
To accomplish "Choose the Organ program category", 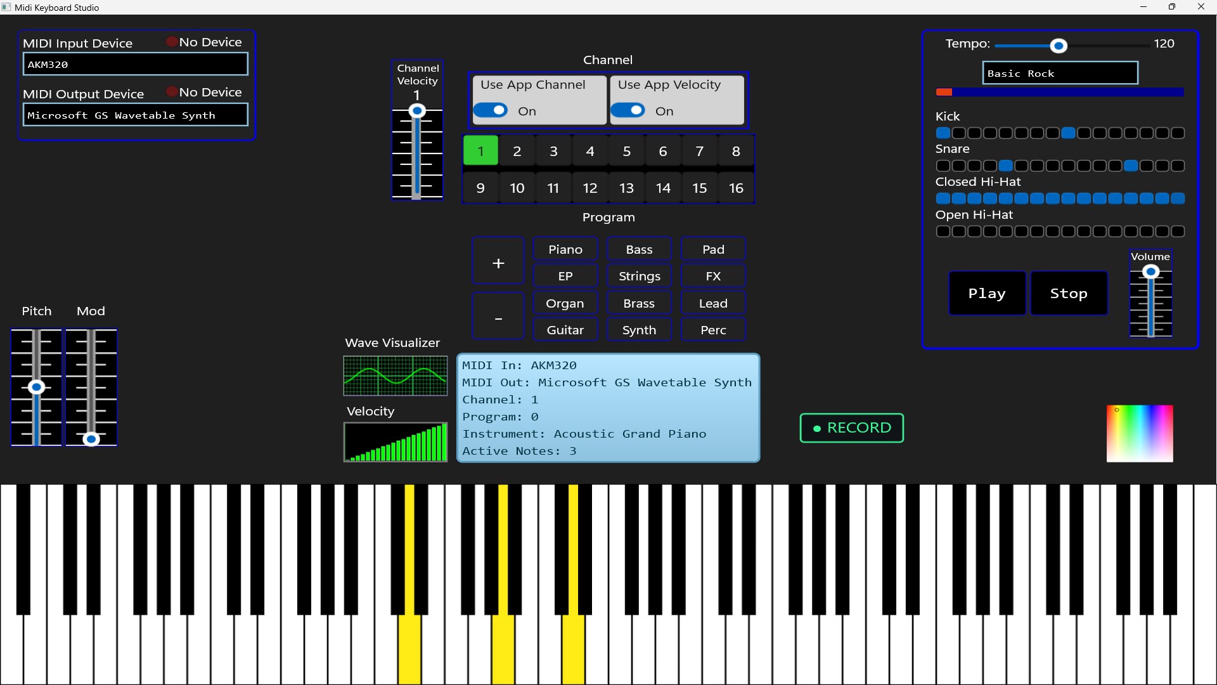I will [565, 303].
